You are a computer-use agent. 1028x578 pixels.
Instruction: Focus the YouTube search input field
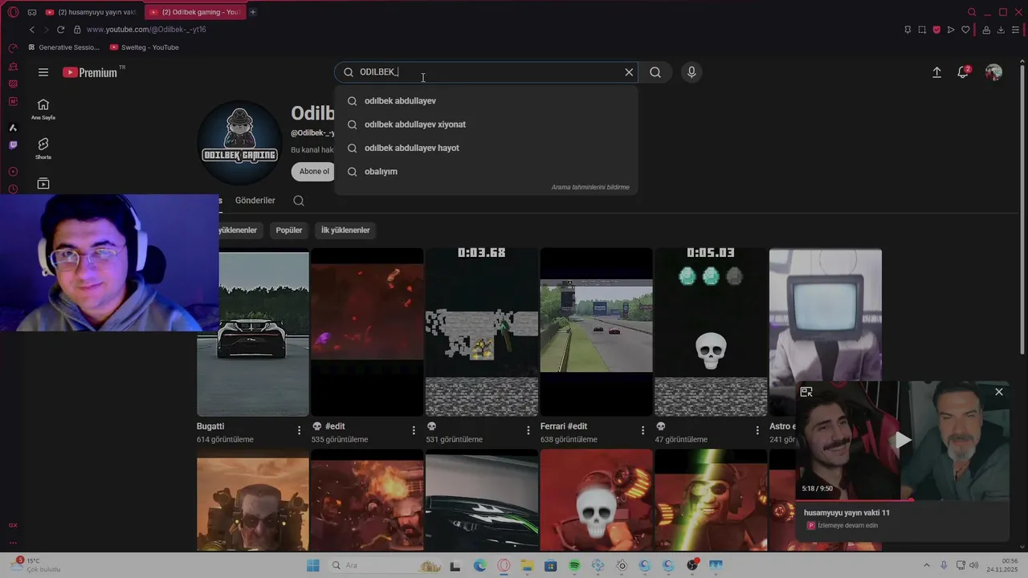coord(487,72)
